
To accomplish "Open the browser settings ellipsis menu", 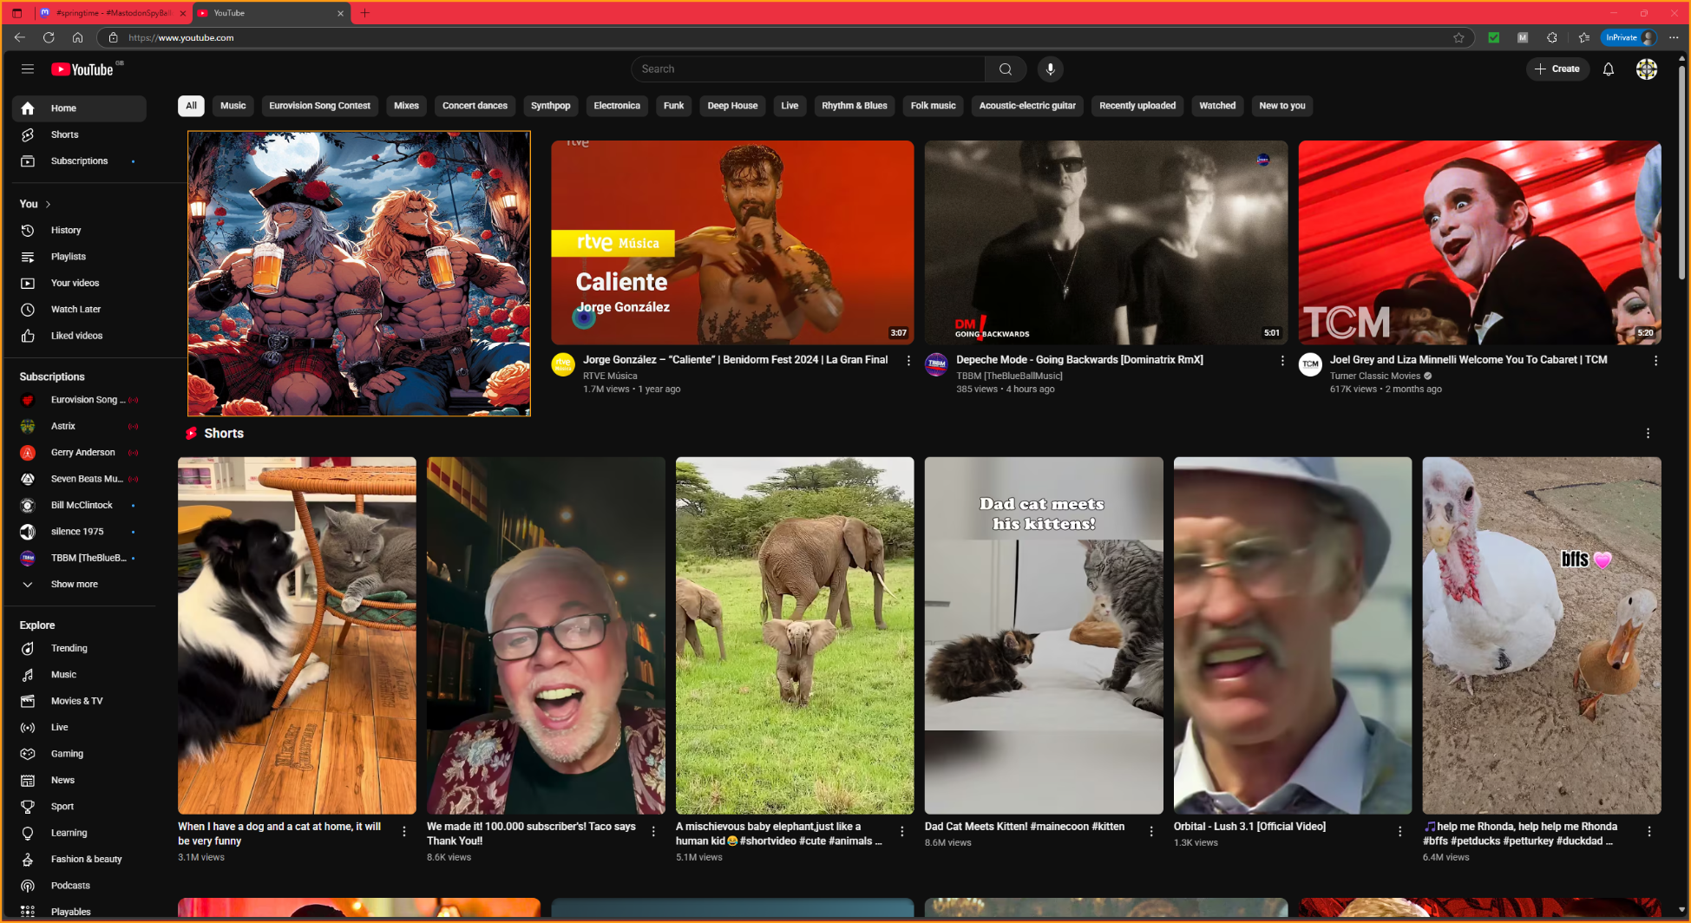I will [x=1674, y=37].
